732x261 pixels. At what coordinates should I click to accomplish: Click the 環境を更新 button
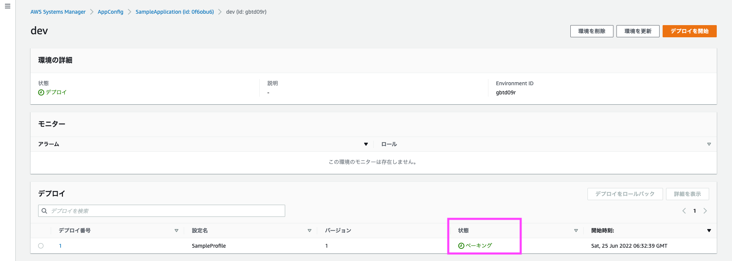[637, 31]
